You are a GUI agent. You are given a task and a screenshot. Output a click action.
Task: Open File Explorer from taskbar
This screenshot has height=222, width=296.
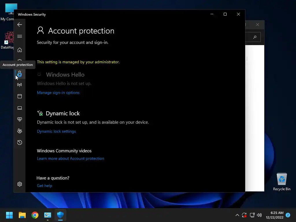pos(22,215)
